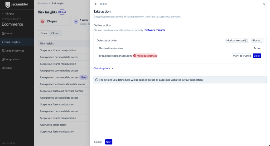Click the info icon in the notice banner
Screen dimensions: 270x146
pyautogui.click(x=97, y=80)
